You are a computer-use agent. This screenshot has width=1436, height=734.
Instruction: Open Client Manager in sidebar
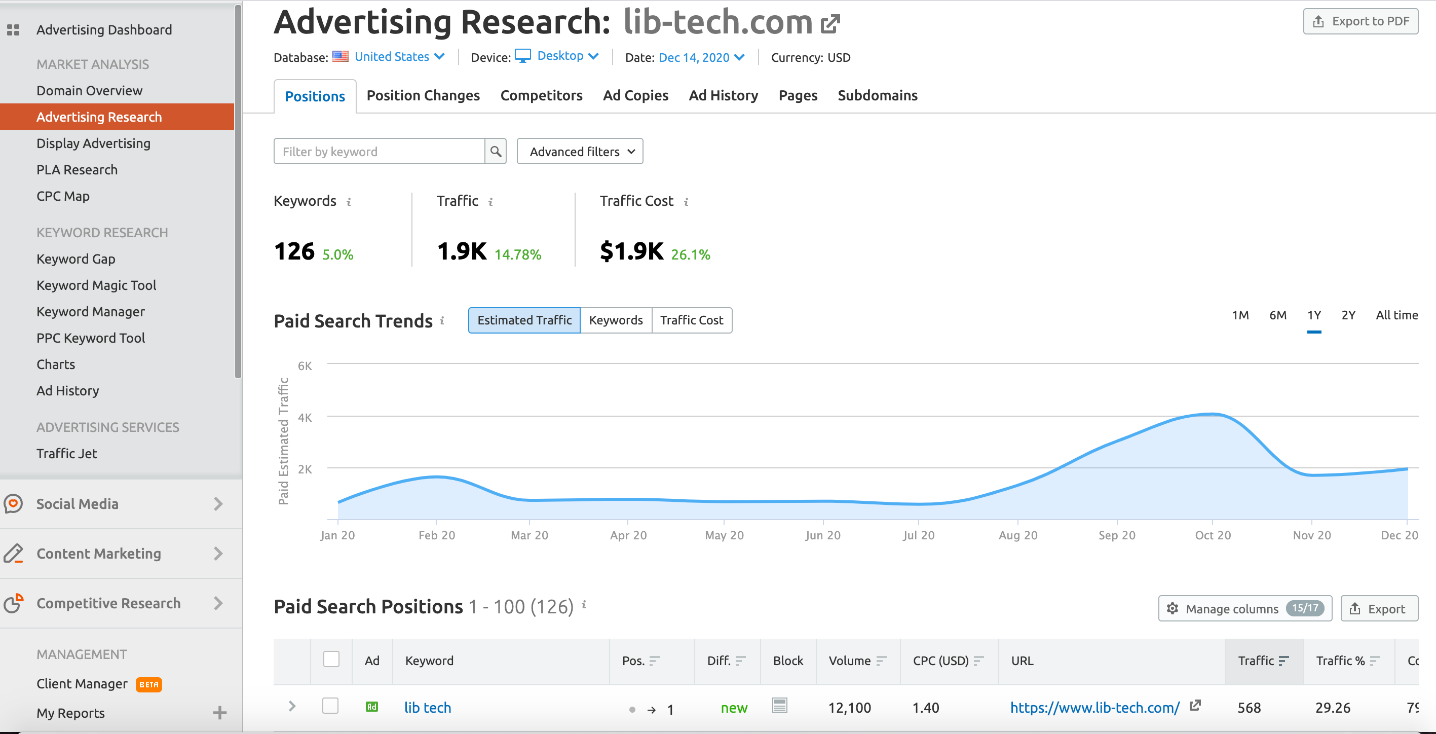coord(82,684)
